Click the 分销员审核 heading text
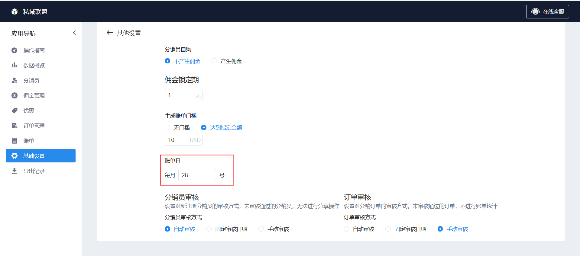This screenshot has height=256, width=580. pos(182,197)
